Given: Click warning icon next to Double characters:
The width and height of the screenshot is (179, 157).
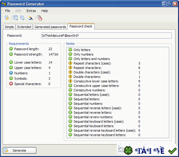Looking at the screenshot, I should tap(70, 76).
